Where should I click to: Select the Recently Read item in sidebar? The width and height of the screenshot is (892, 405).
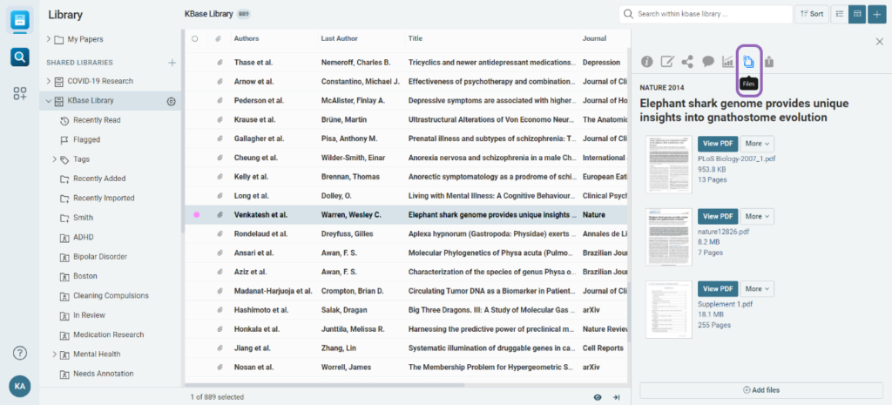tap(97, 120)
